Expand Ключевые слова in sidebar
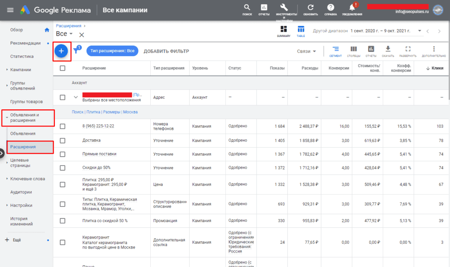450x267 pixels. tap(7, 179)
